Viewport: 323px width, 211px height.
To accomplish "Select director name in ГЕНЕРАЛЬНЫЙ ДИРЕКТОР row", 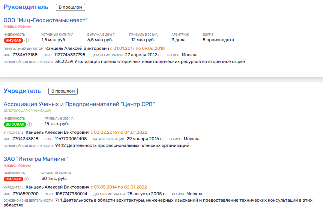I will [x=77, y=48].
